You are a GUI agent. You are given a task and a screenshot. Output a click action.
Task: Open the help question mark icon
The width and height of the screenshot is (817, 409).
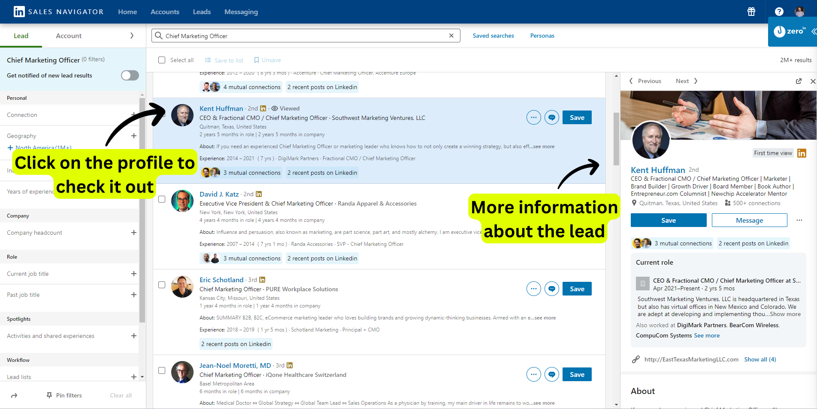[x=779, y=12]
